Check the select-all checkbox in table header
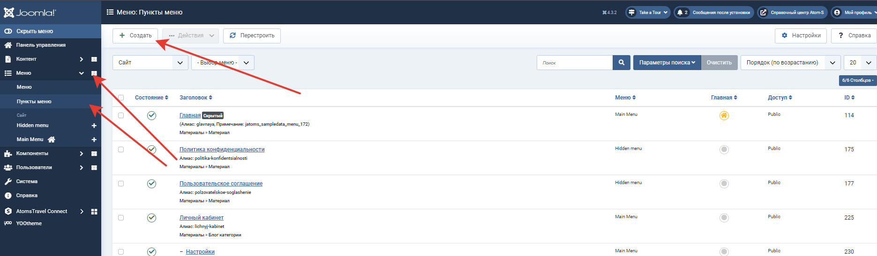This screenshot has height=256, width=877. pos(121,98)
